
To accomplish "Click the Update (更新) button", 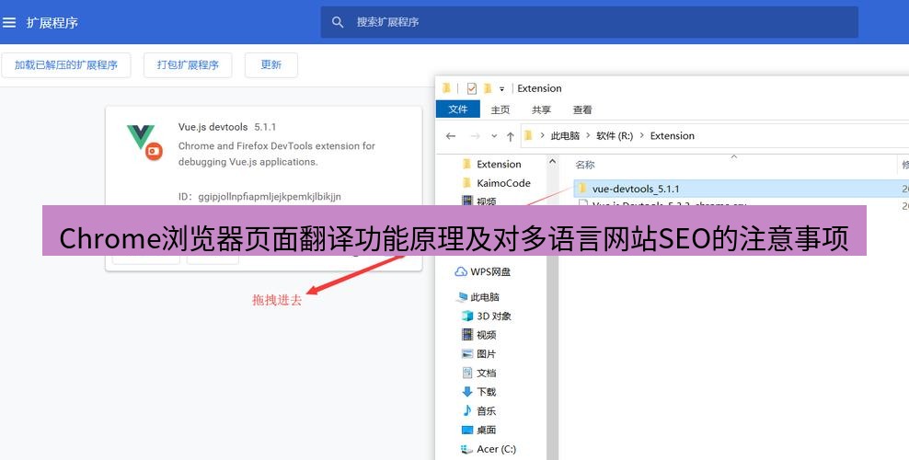I will click(270, 65).
